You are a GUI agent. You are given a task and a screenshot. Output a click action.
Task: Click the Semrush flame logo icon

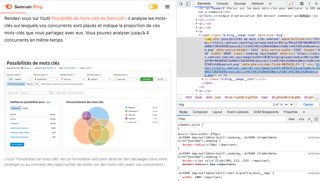8,7
